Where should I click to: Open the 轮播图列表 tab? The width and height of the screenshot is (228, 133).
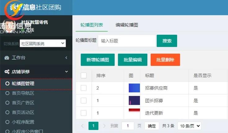(x=92, y=25)
